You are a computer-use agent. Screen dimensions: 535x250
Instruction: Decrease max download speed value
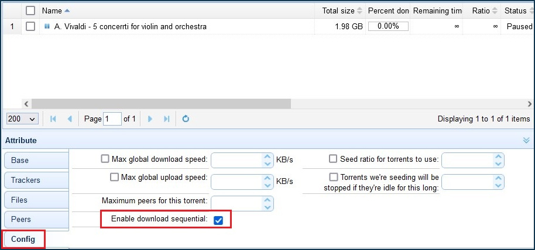coord(267,164)
